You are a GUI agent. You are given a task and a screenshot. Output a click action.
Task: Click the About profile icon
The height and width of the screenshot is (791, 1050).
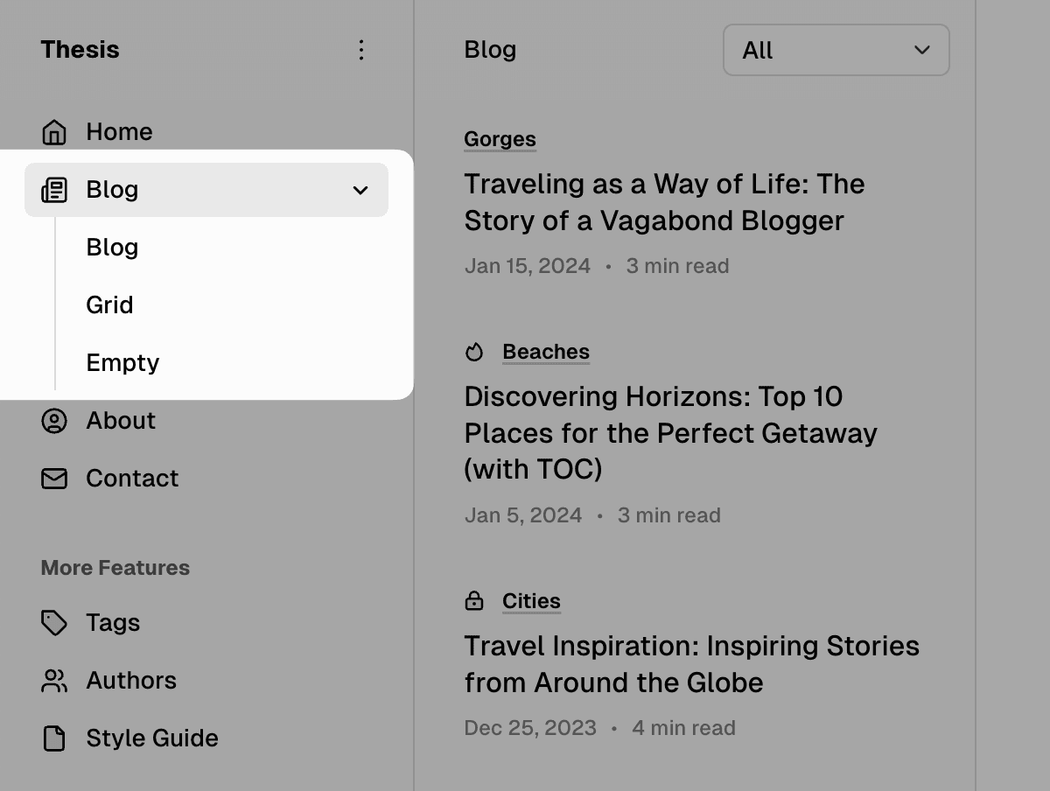click(x=54, y=421)
